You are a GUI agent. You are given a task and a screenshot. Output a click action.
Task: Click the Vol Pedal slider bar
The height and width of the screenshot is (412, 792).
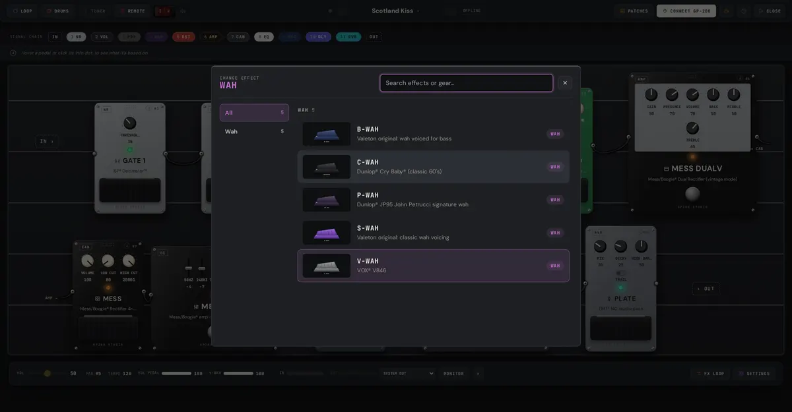[x=176, y=373]
